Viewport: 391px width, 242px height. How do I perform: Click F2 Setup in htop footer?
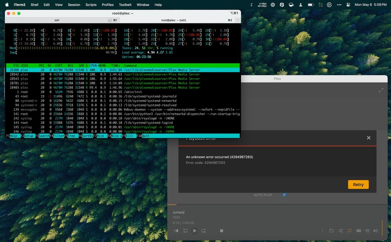click(27, 136)
